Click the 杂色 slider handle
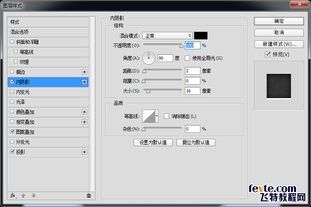 (144, 129)
